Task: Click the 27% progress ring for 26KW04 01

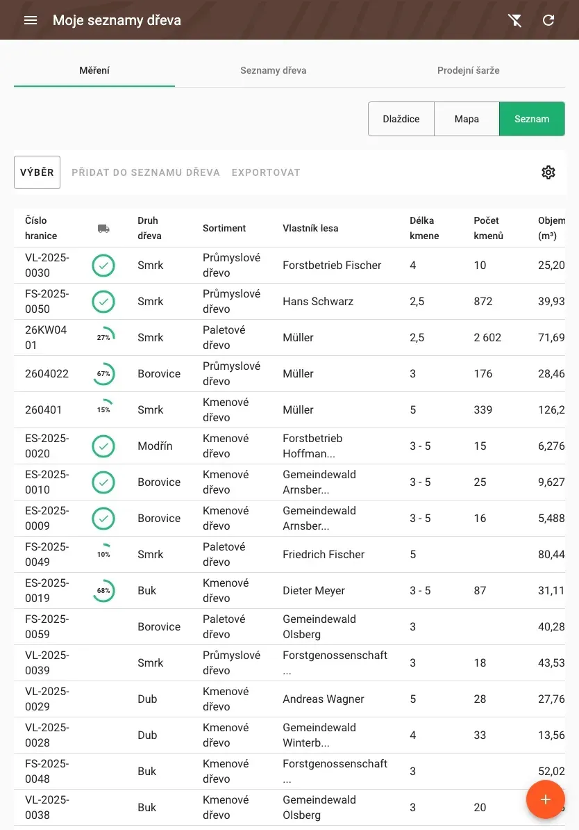Action: [103, 337]
